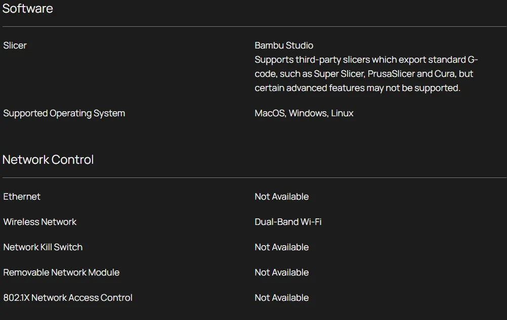Click the Bambu Studio slicer value
507x320 pixels.
pyautogui.click(x=284, y=45)
